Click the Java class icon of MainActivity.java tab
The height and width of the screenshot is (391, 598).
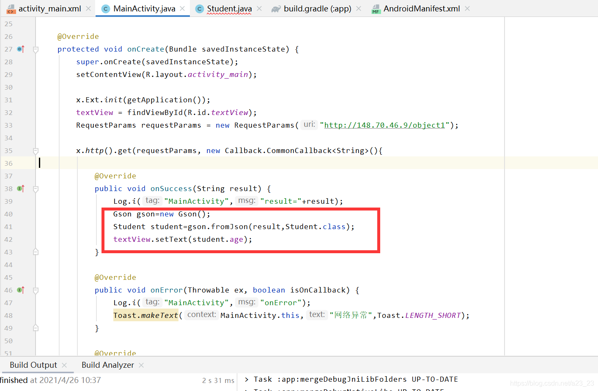[x=106, y=8]
